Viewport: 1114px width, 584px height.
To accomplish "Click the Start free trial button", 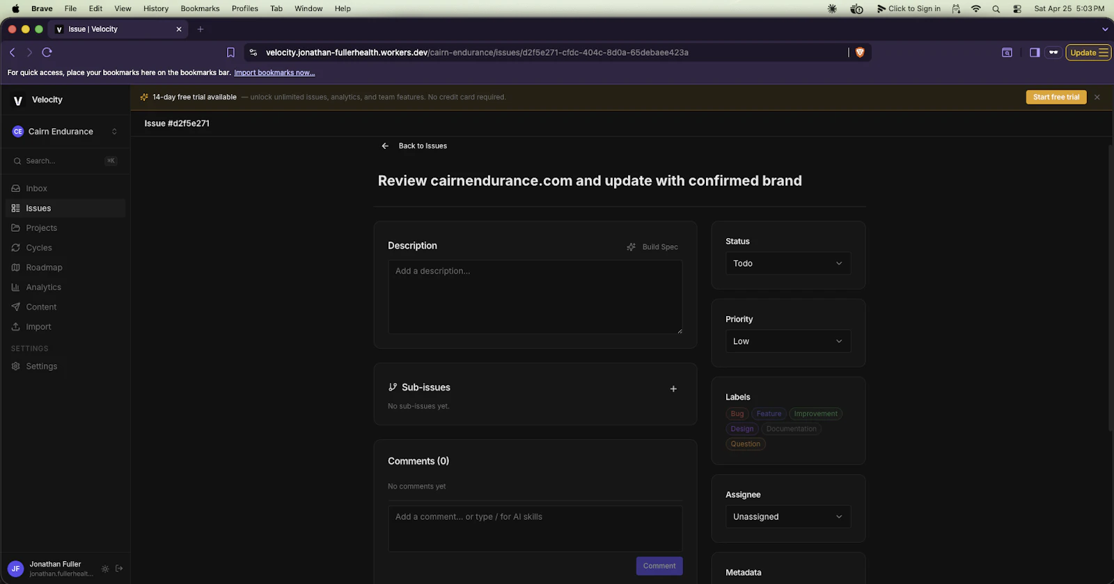I will (x=1056, y=97).
